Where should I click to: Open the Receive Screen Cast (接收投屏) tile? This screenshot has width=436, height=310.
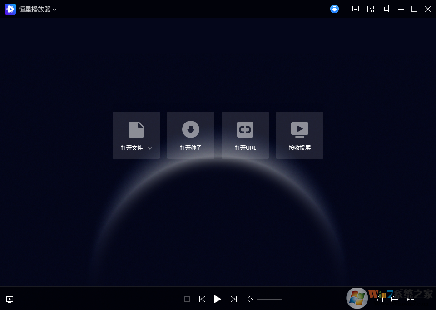pyautogui.click(x=300, y=135)
